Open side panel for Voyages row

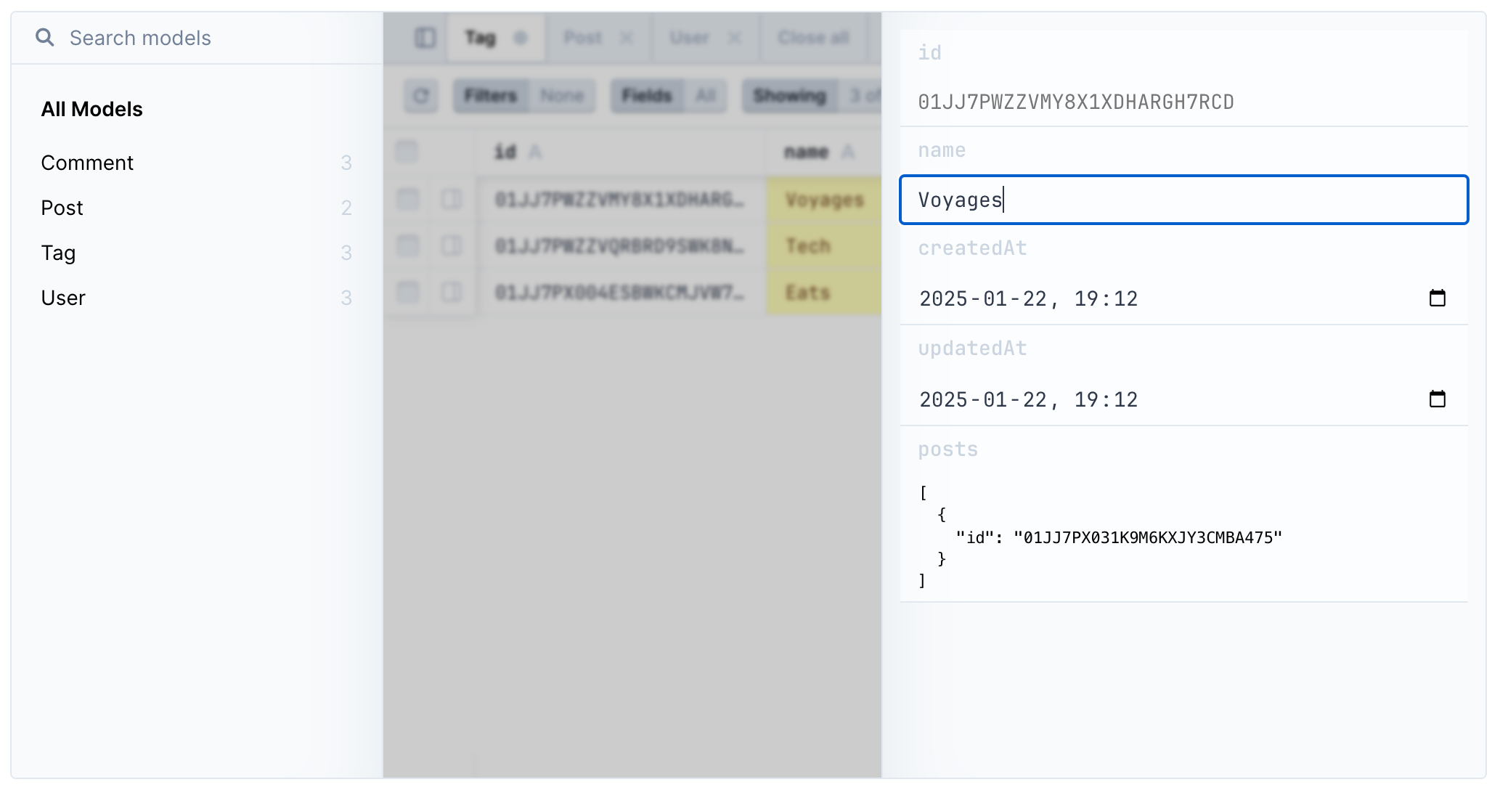point(452,199)
